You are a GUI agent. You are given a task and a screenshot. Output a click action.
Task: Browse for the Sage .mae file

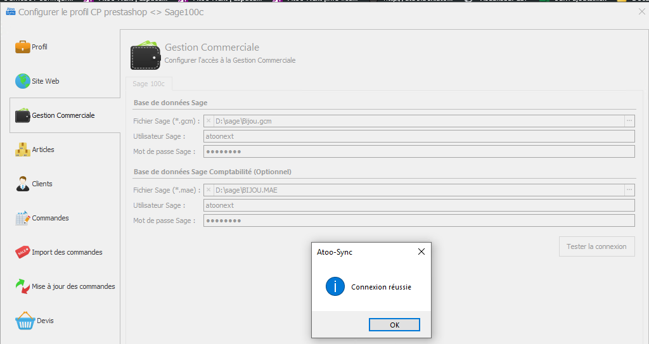click(x=629, y=190)
